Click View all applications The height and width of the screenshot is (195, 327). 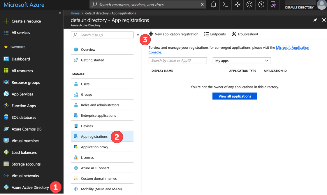pos(235,96)
